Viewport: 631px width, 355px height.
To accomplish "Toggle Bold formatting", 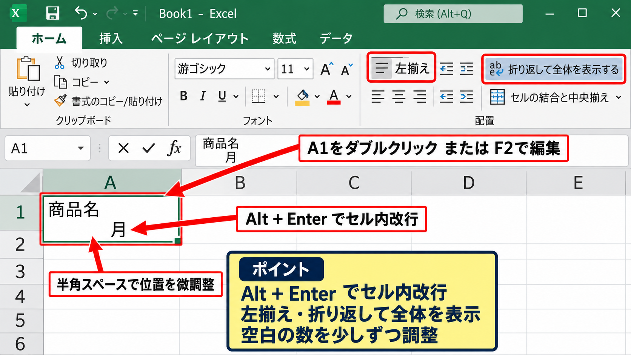I will 184,96.
